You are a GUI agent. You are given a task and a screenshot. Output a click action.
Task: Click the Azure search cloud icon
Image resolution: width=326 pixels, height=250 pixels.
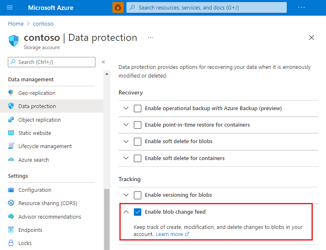click(11, 160)
